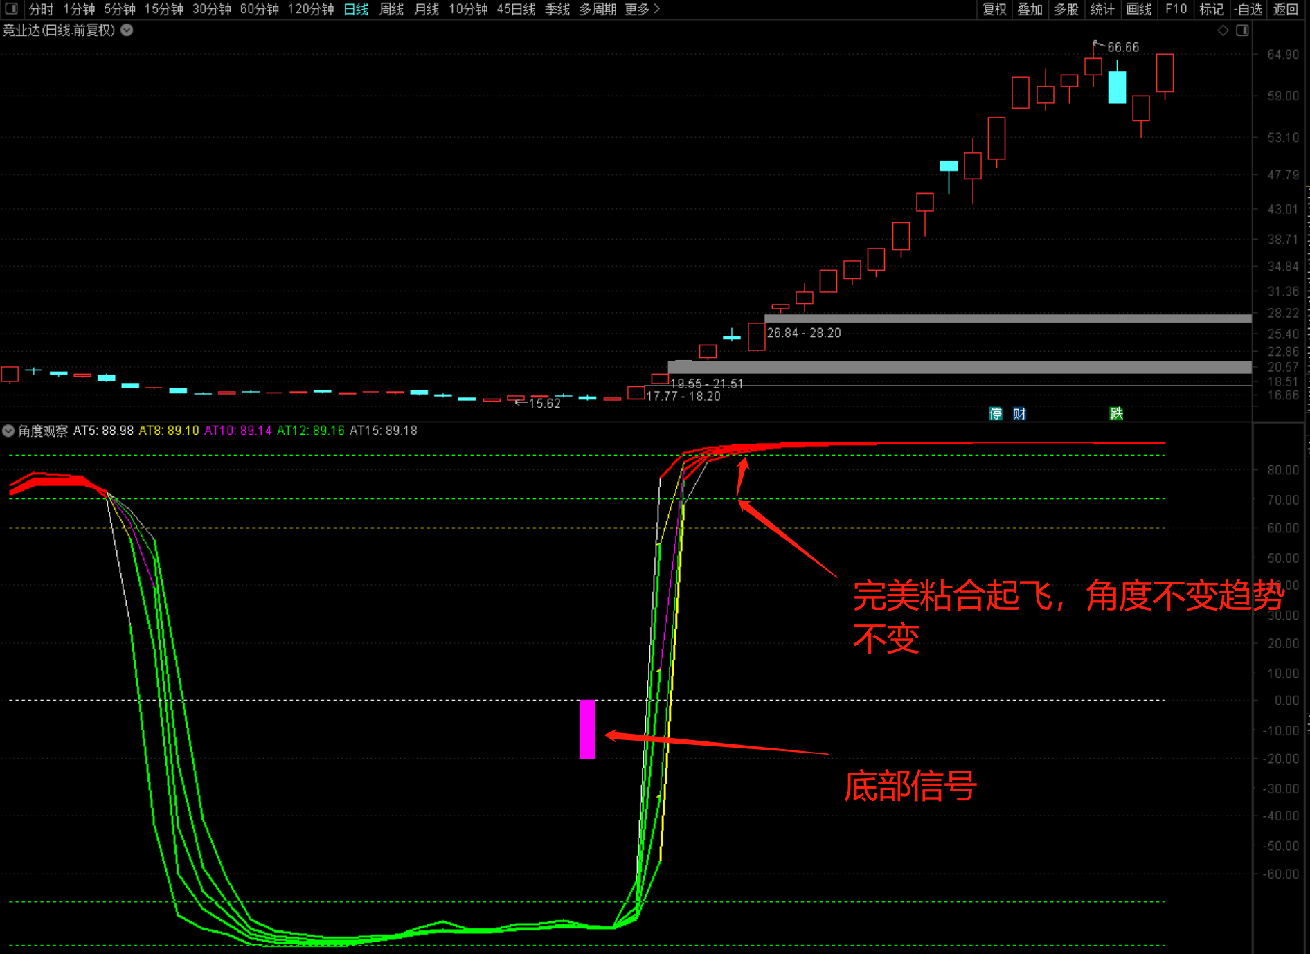The width and height of the screenshot is (1310, 954).
Task: Click the 财 financial marker icon
Action: click(x=1019, y=413)
